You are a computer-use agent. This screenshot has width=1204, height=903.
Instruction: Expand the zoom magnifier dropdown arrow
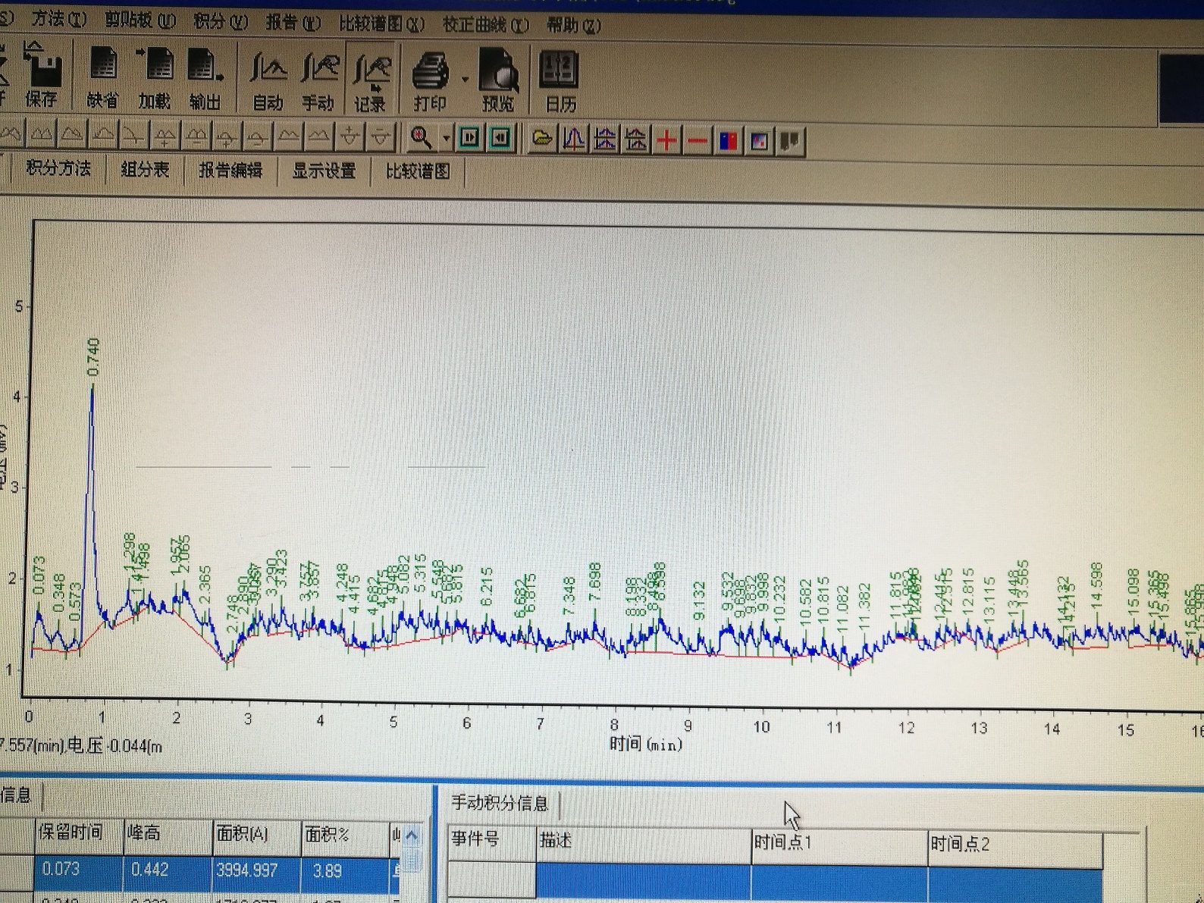[446, 138]
